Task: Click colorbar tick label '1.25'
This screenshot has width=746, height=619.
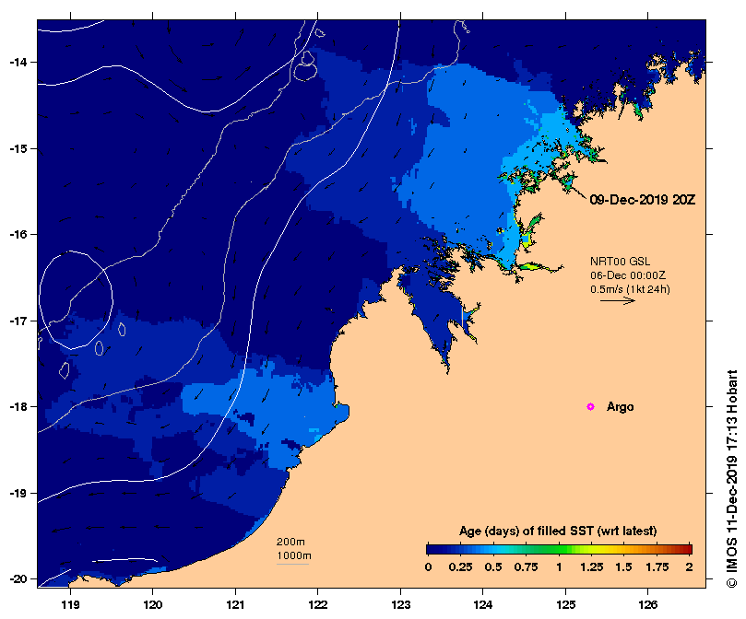Action: pos(591,567)
